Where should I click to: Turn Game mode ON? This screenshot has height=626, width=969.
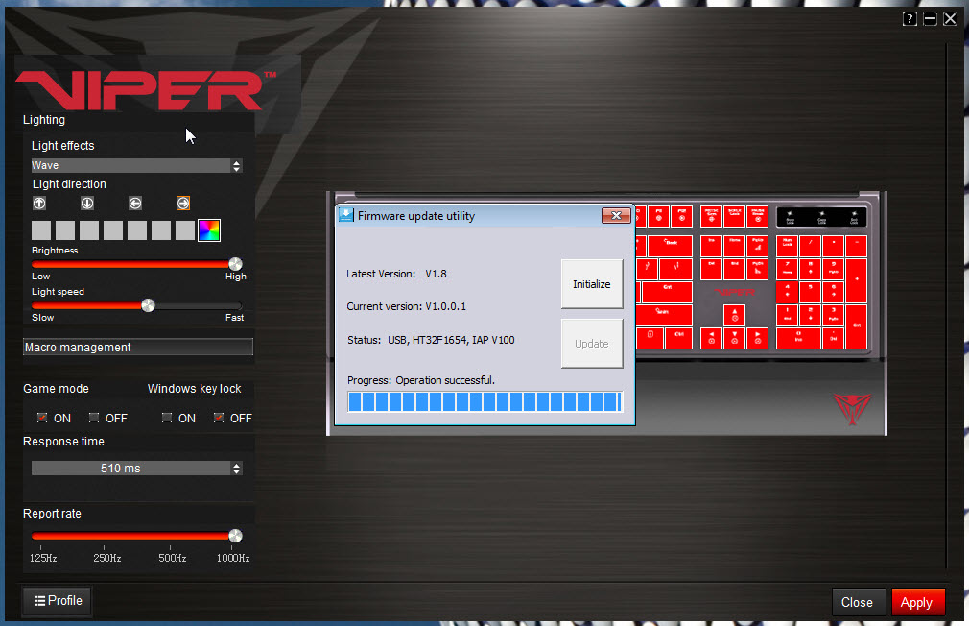pos(42,418)
